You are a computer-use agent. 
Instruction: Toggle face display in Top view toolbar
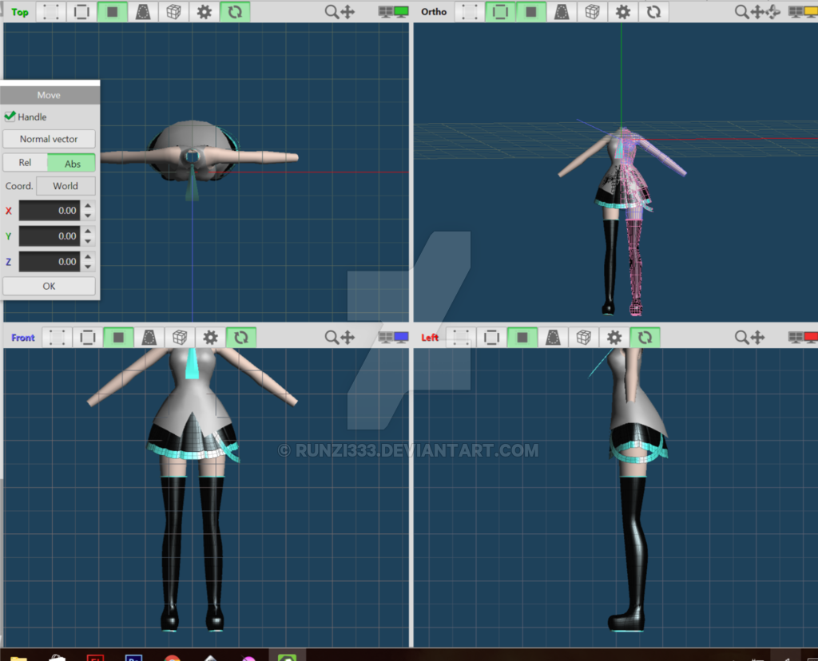pos(112,11)
